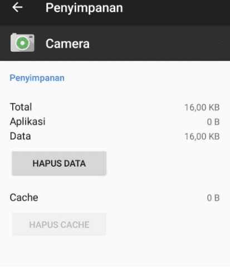Select the Aplikasi row label
The image size is (230, 279).
pos(27,122)
